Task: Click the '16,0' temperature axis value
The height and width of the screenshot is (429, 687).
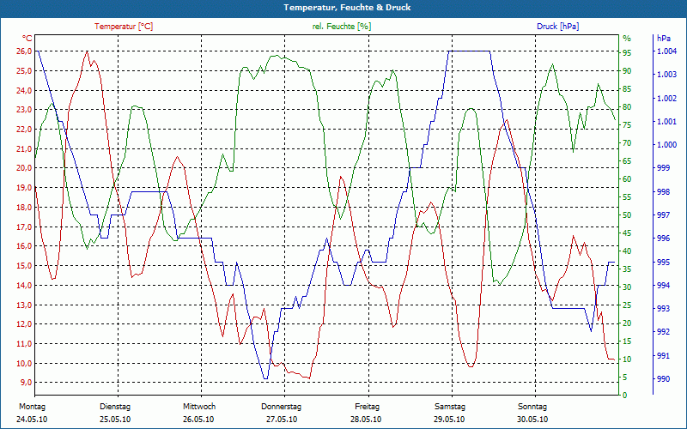Action: (x=24, y=246)
